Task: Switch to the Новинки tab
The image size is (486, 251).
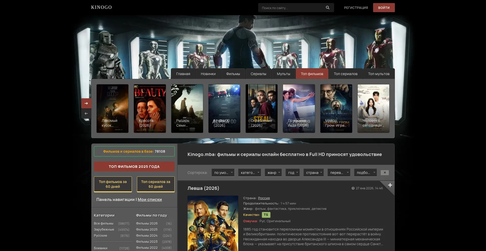Action: 208,74
